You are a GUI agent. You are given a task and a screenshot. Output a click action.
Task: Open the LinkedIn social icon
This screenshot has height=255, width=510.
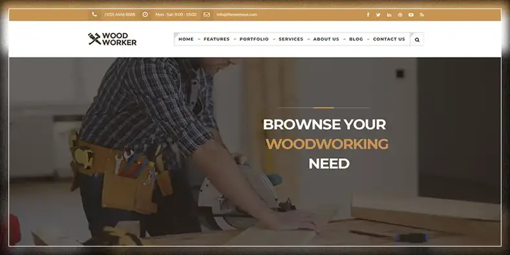[x=389, y=15]
